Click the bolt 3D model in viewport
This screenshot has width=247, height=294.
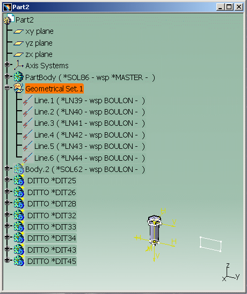(154, 231)
